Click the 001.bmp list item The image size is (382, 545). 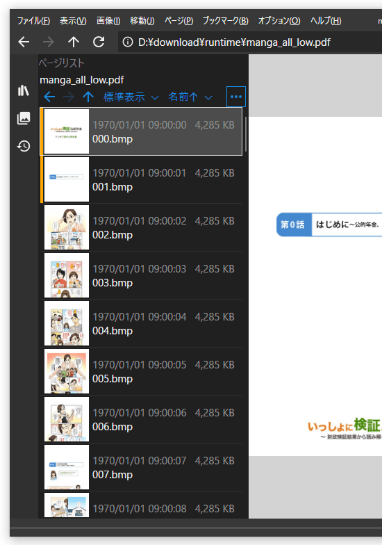pyautogui.click(x=141, y=179)
